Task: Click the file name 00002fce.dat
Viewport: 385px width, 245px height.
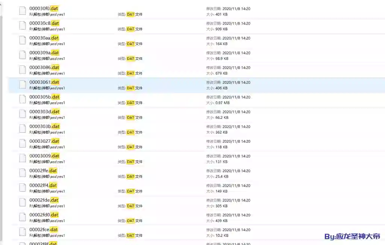Action: (44, 229)
